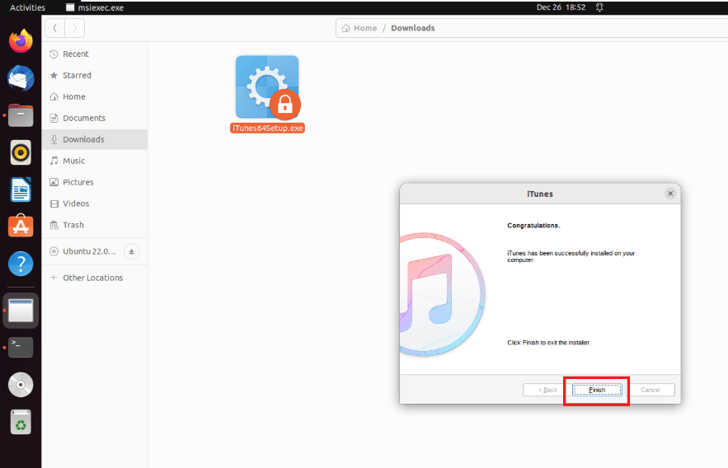Click the Back button in iTunes installer

point(547,390)
